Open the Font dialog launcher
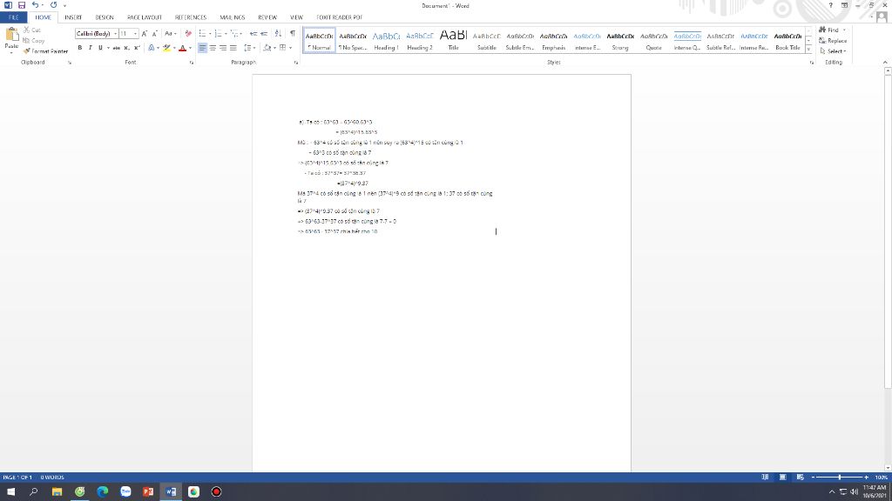Image resolution: width=892 pixels, height=501 pixels. pos(192,63)
